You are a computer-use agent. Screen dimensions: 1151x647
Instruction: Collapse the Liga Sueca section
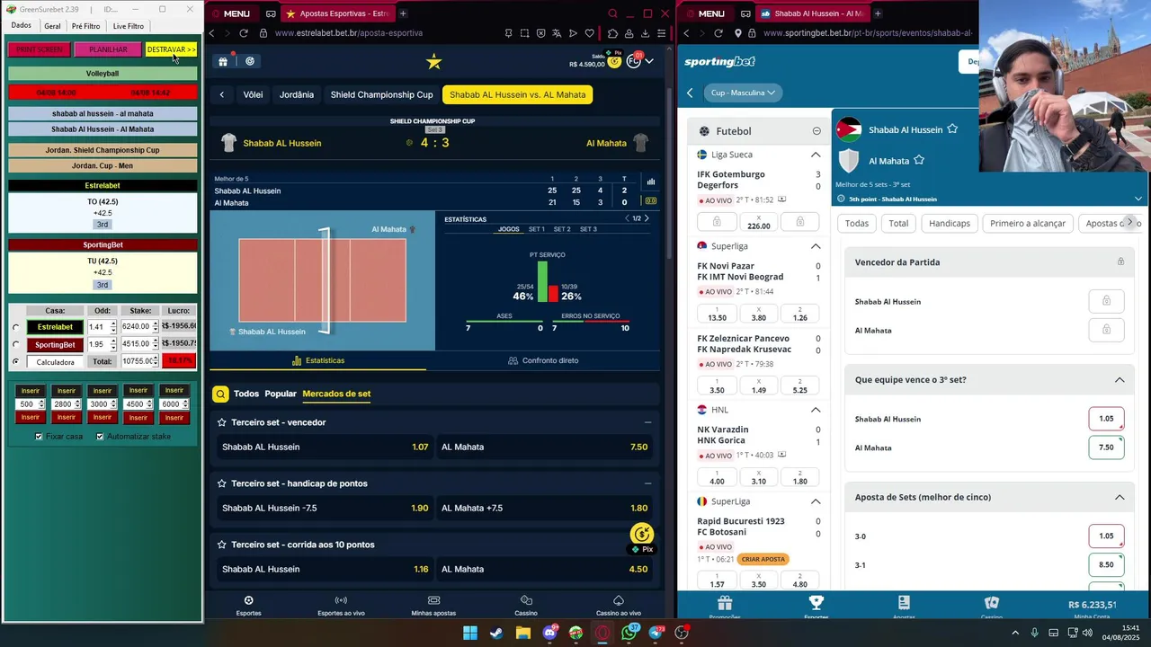(816, 155)
